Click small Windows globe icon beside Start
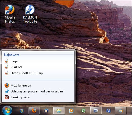The width and height of the screenshot is (132, 115). [x=22, y=111]
